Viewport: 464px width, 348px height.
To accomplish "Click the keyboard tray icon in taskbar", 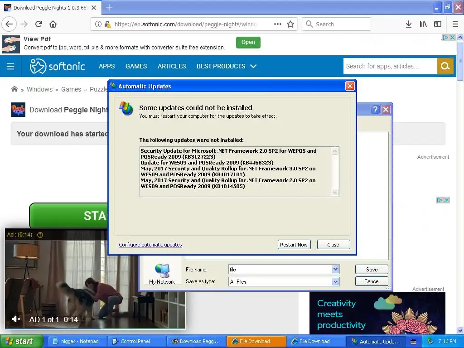I will coord(413,342).
